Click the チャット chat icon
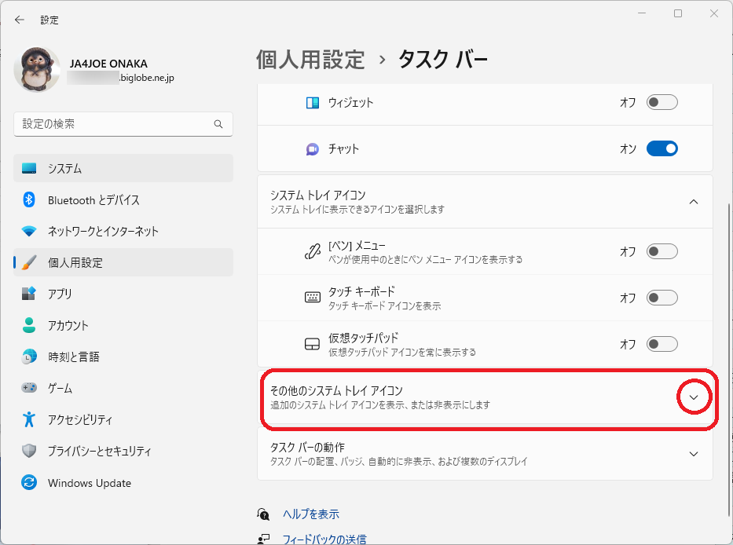Viewport: 733px width, 545px height. click(312, 149)
